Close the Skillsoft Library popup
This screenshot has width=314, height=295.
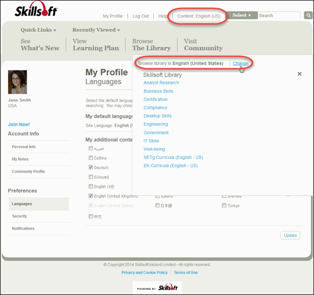299,75
